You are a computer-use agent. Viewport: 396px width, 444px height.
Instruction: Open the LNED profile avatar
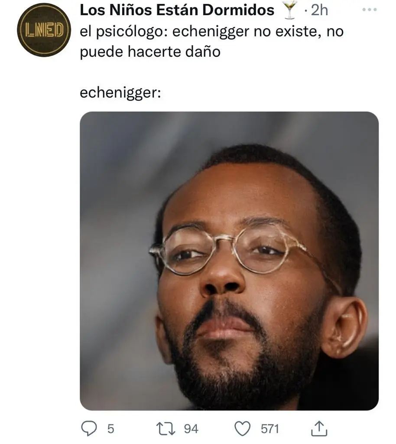click(44, 30)
